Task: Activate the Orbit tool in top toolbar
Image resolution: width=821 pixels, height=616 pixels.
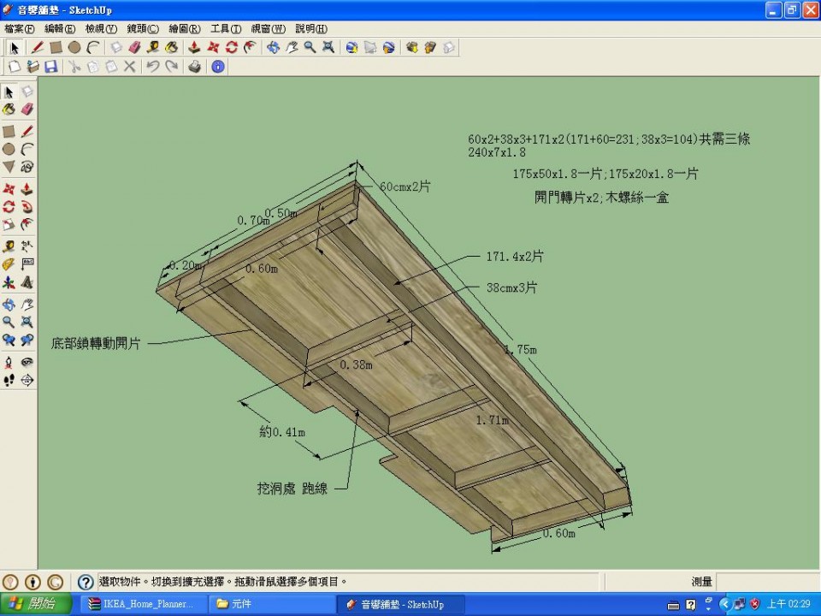Action: coord(273,48)
